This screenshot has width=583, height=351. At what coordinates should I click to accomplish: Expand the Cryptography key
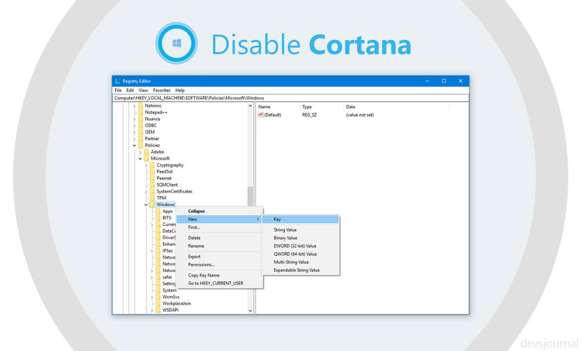tap(146, 165)
